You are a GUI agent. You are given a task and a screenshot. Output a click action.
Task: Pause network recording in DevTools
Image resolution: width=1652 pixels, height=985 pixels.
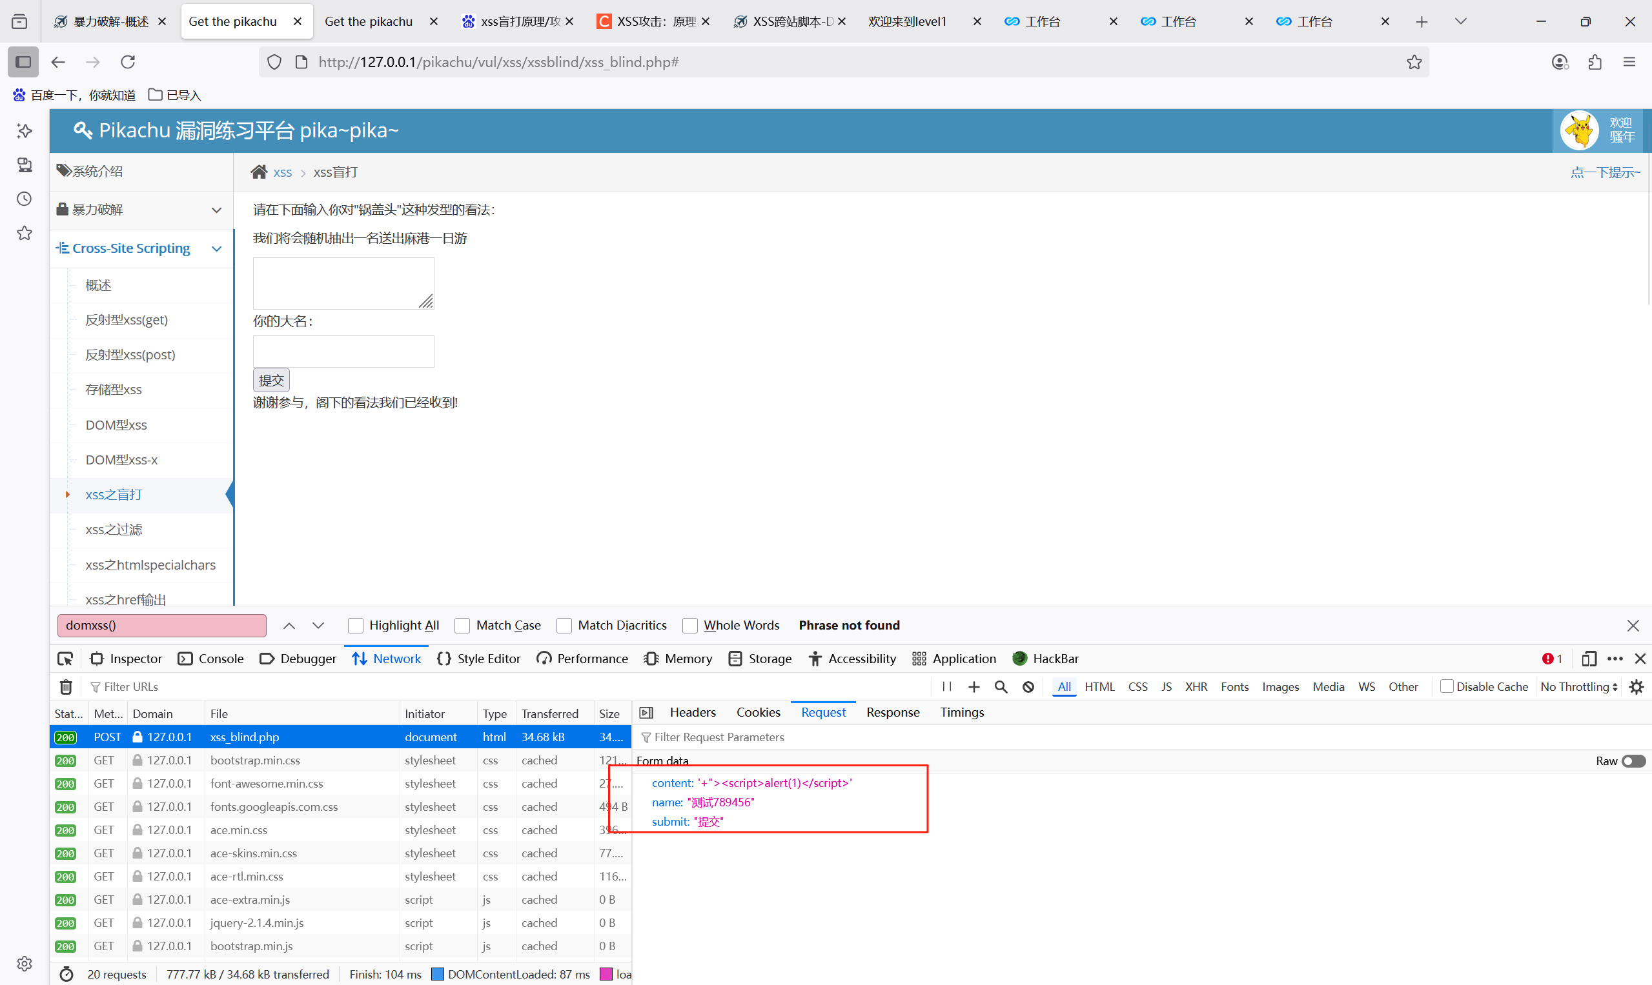point(946,686)
